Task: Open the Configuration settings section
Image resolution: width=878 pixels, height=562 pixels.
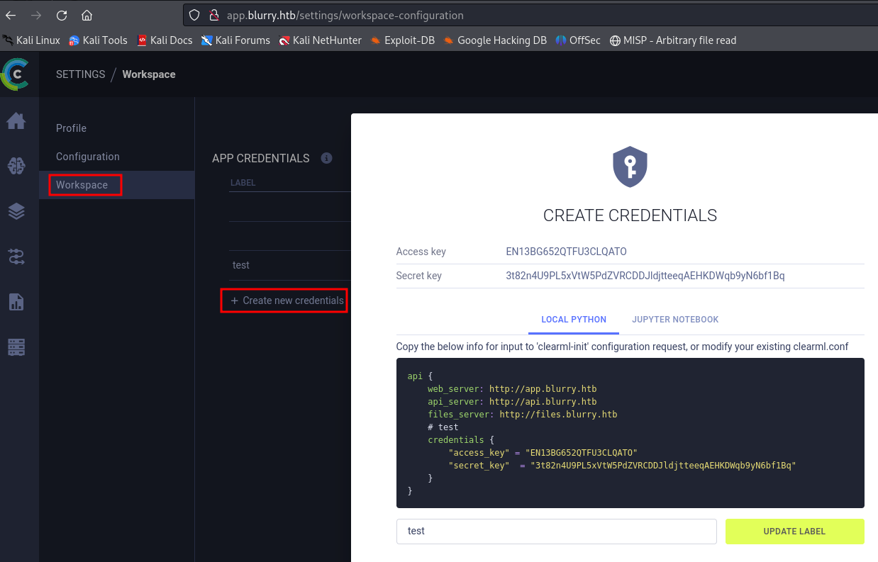Action: click(x=87, y=157)
